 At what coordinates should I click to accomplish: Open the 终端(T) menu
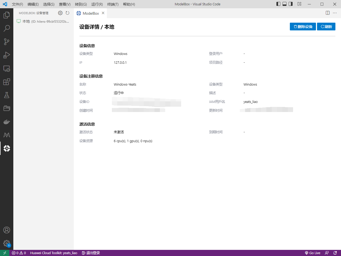coord(113,4)
